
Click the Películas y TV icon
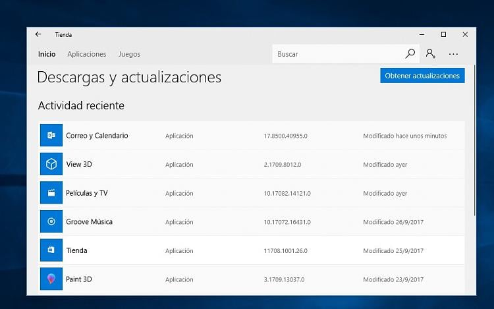(51, 193)
